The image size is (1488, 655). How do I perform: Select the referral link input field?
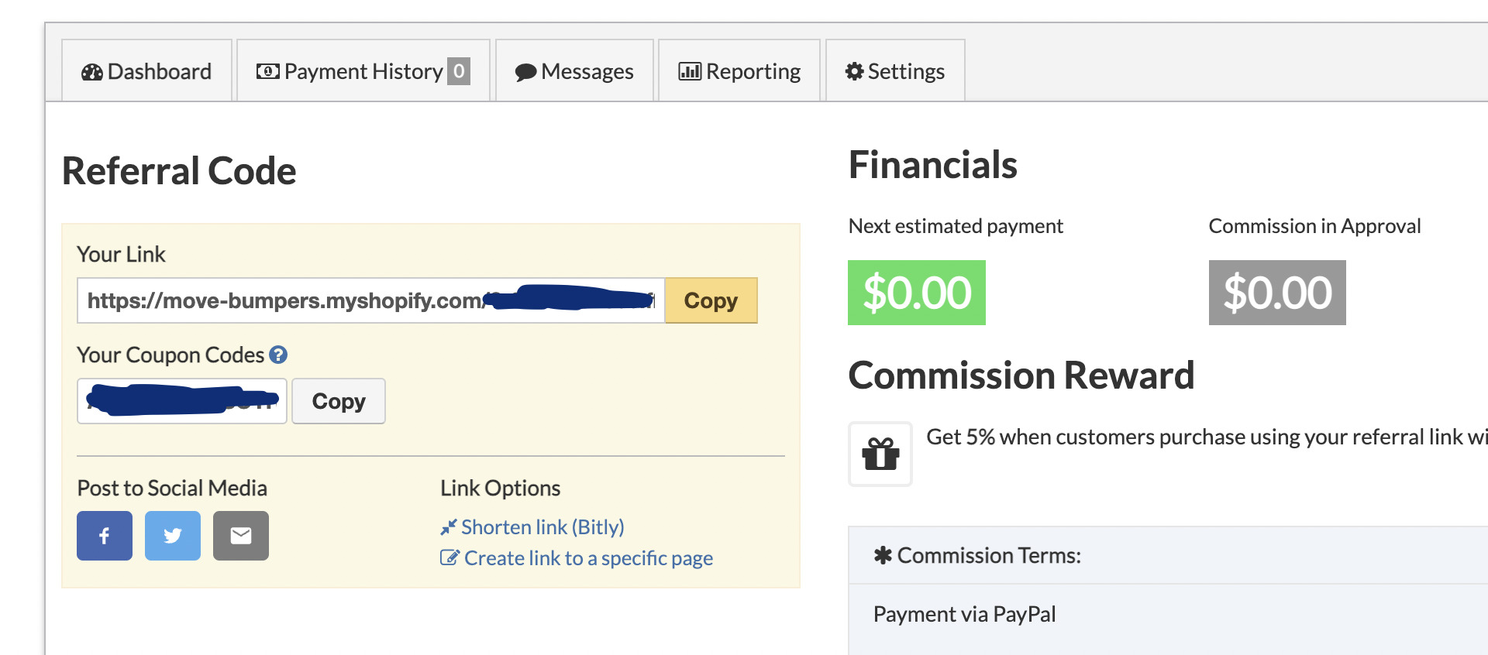click(370, 300)
